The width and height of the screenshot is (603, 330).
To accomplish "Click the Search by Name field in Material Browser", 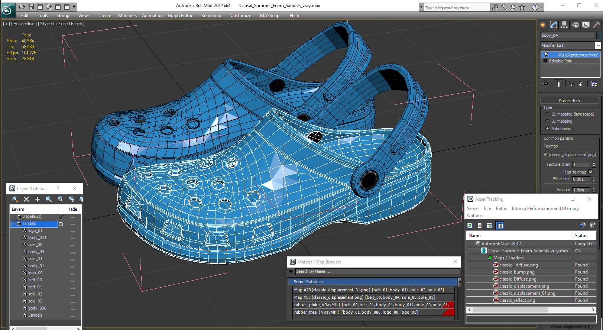I will 377,272.
